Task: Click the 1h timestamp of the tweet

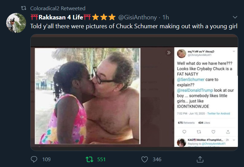Action: pyautogui.click(x=166, y=17)
